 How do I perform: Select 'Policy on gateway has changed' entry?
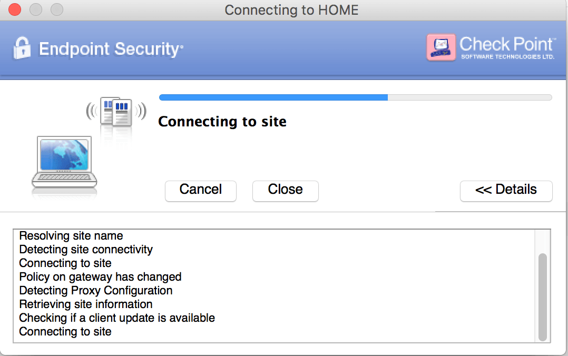[x=100, y=277]
